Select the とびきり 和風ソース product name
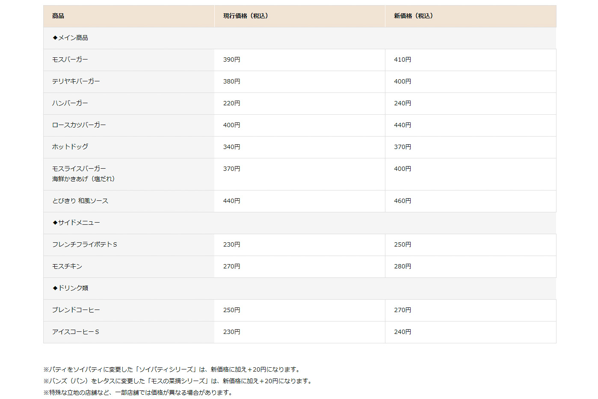598x399 pixels. click(x=80, y=201)
